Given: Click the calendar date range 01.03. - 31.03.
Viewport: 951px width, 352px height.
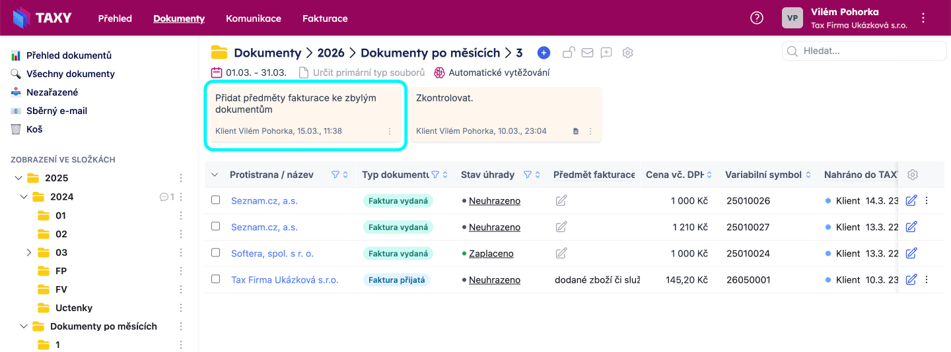Looking at the screenshot, I should 248,73.
